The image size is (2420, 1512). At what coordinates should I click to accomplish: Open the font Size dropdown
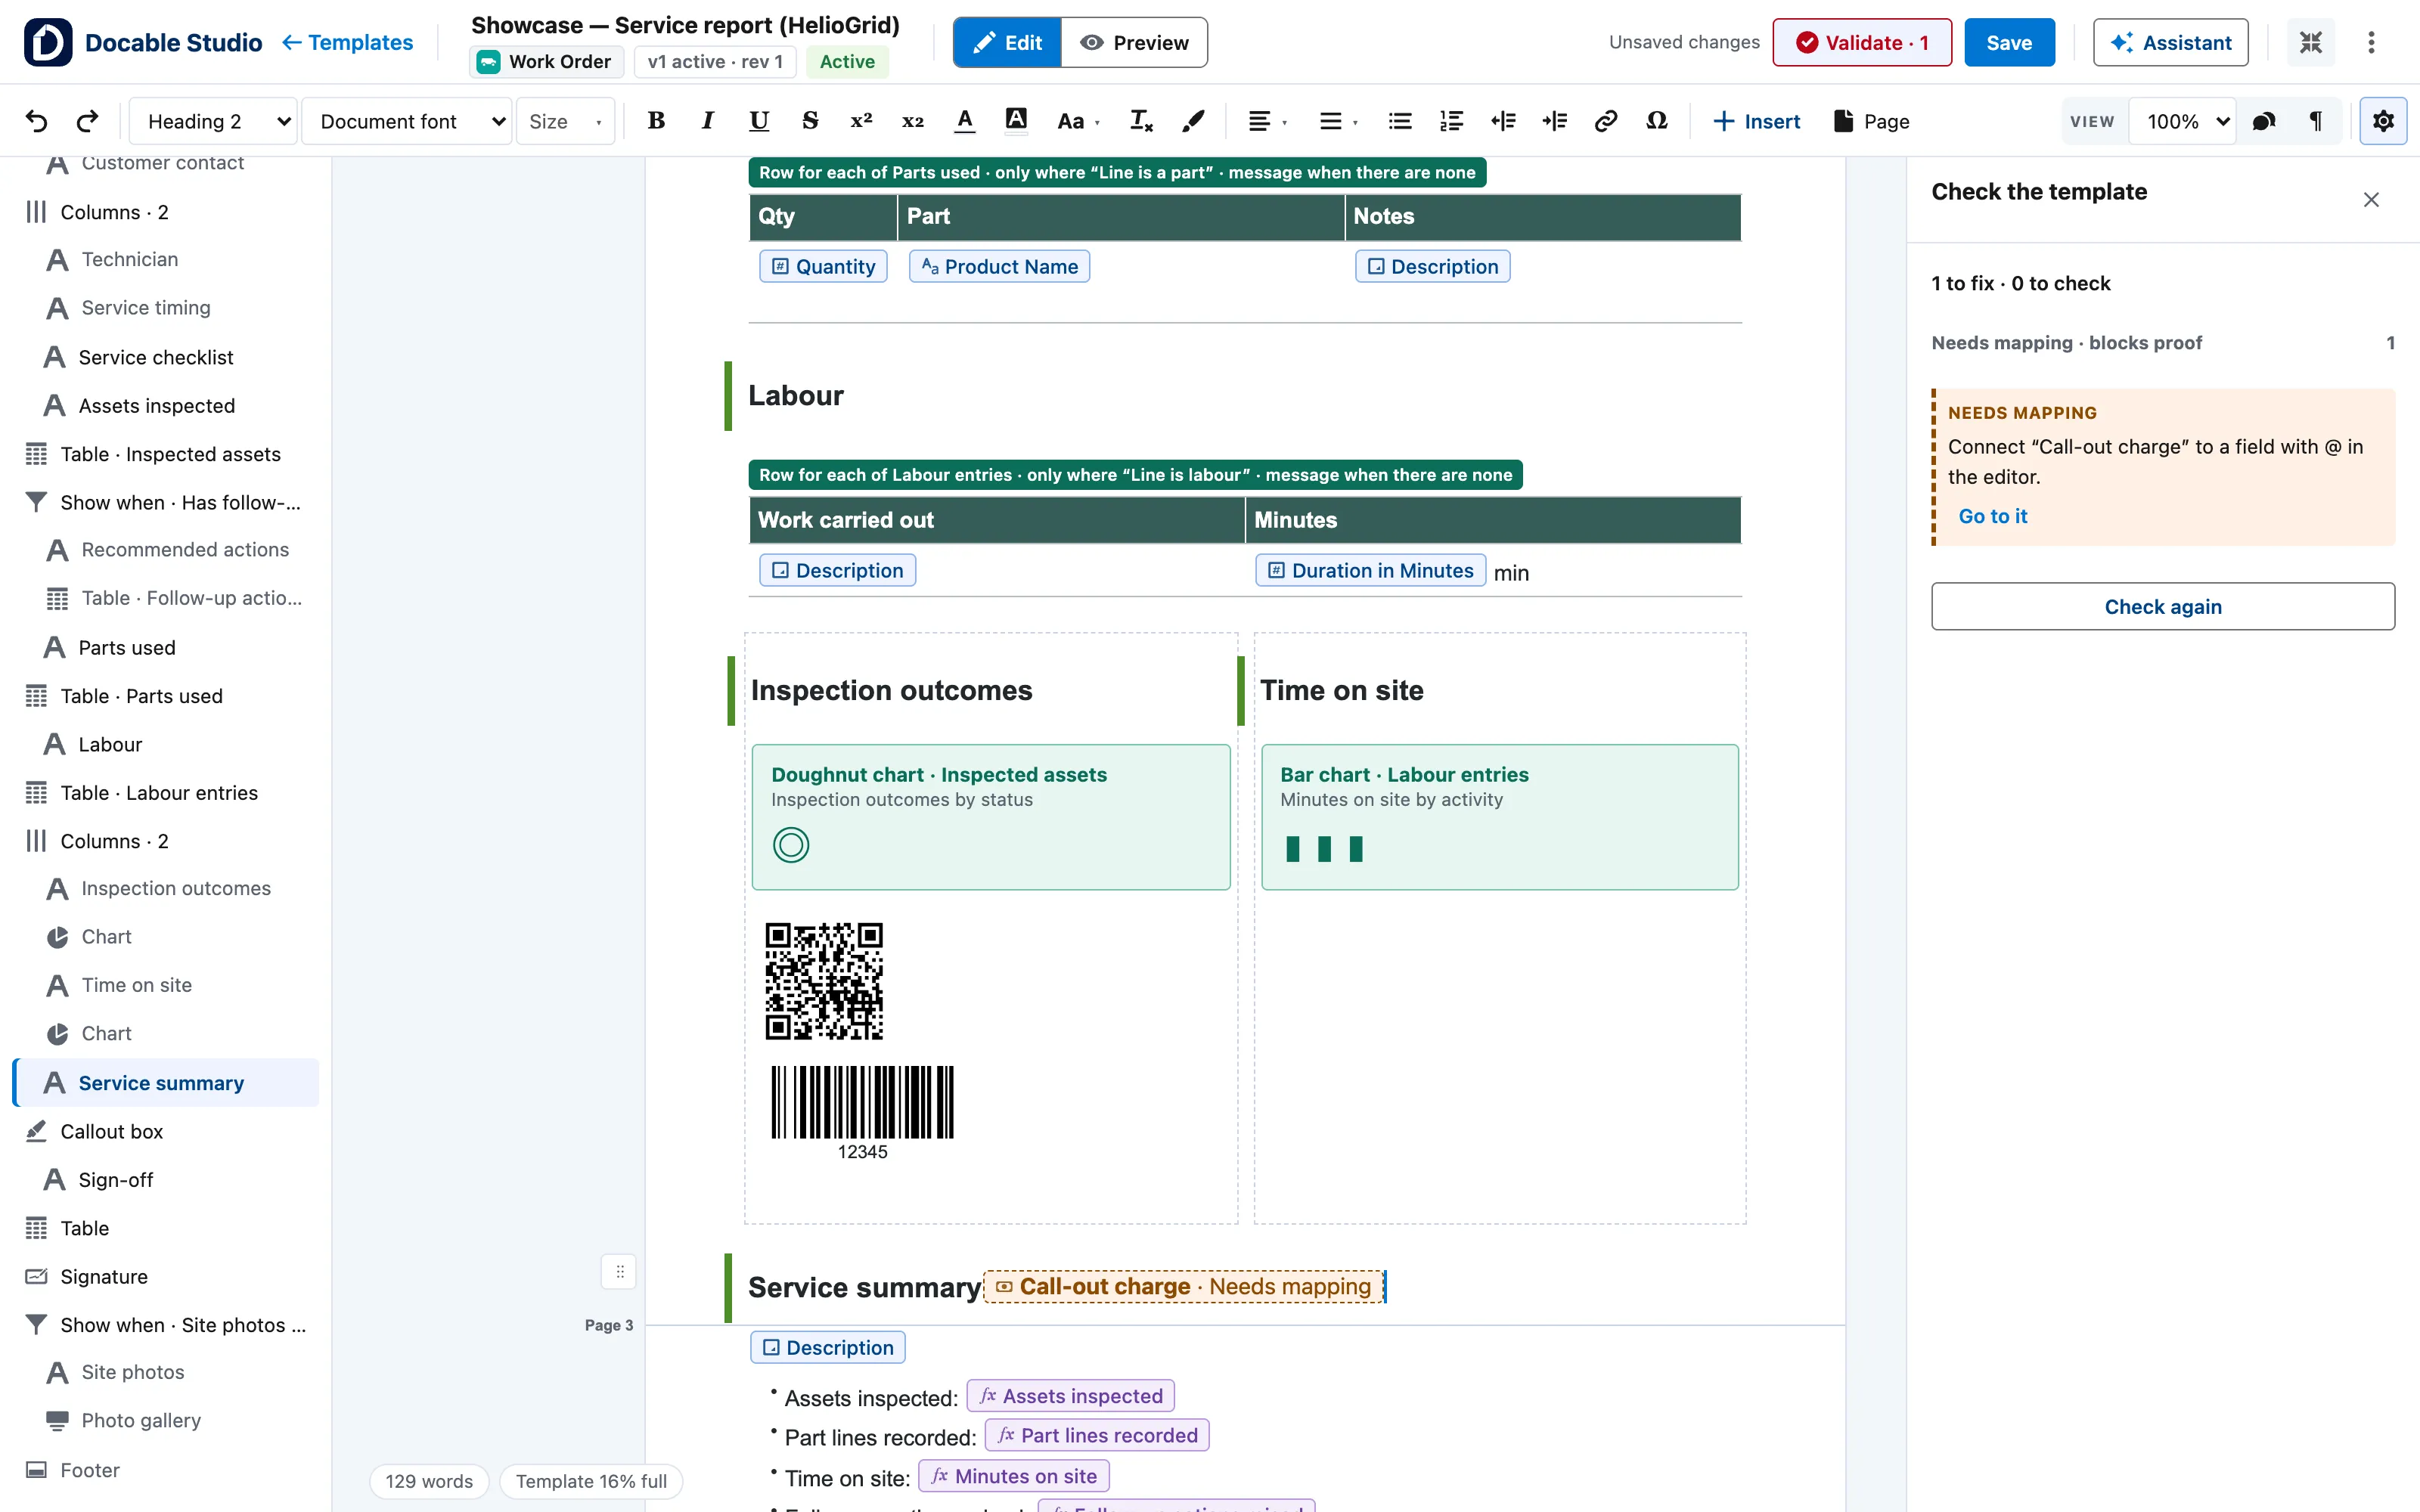pos(565,121)
